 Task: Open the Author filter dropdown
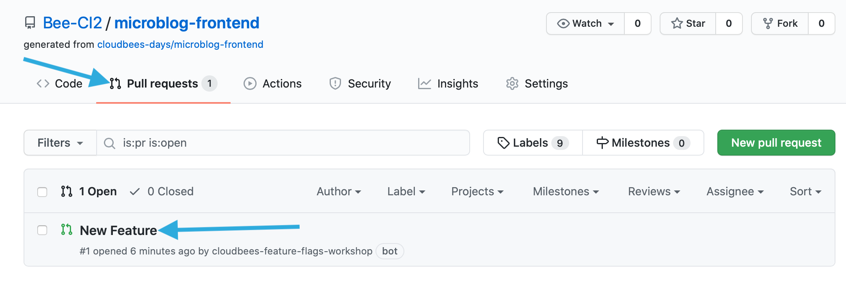click(339, 191)
